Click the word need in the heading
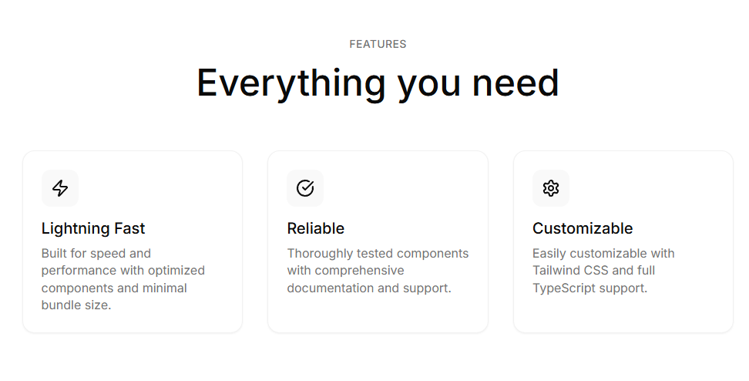The image size is (749, 381). (x=516, y=83)
